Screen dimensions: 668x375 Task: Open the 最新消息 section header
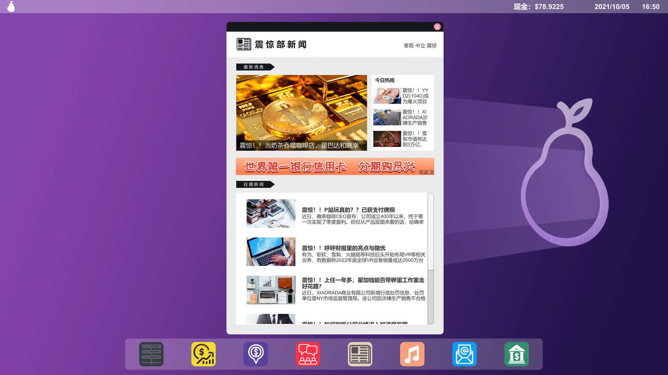click(x=254, y=67)
